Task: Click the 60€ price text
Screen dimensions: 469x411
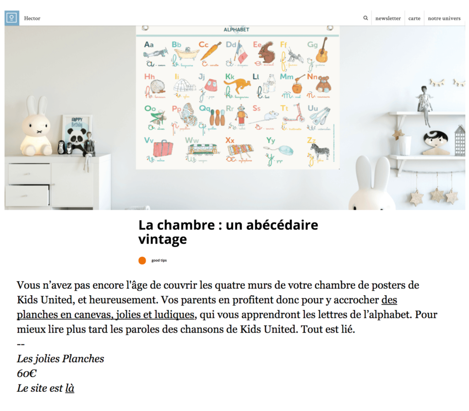Action: (x=27, y=374)
